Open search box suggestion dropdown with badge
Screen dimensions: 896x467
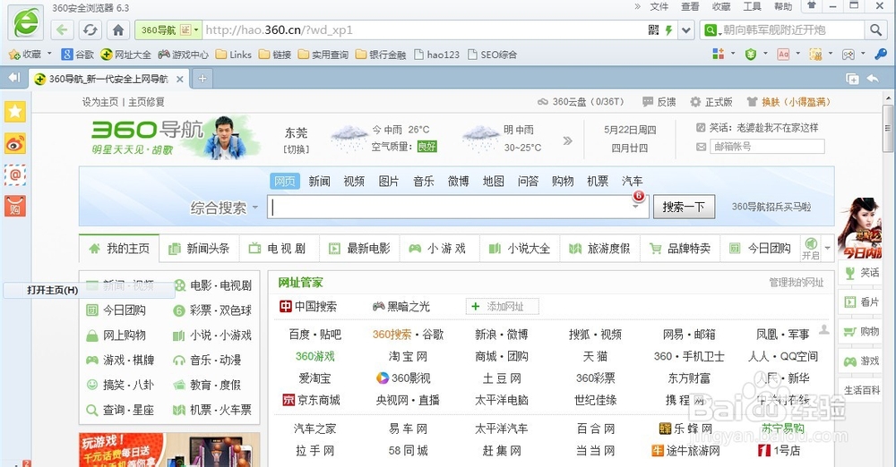point(636,206)
